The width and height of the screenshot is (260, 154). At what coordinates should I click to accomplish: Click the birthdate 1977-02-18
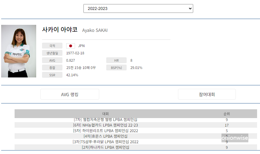[x=75, y=53]
